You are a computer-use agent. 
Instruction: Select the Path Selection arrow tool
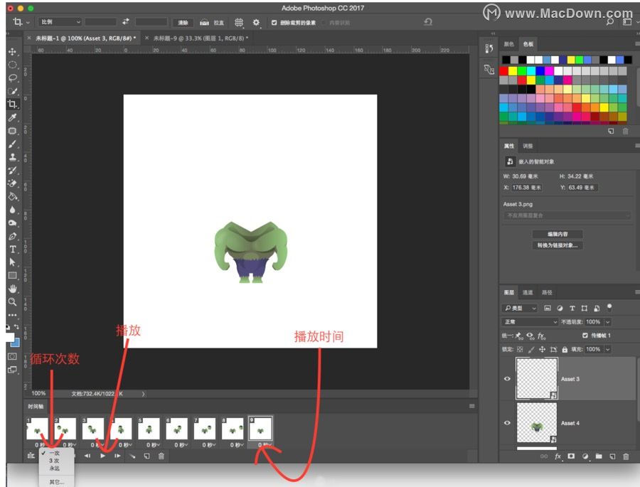click(12, 262)
